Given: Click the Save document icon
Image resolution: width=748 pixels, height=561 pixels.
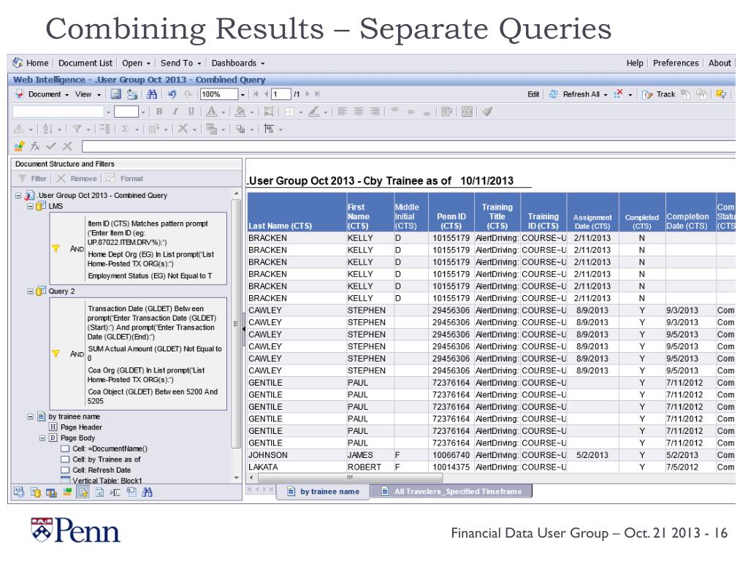Looking at the screenshot, I should (x=115, y=94).
